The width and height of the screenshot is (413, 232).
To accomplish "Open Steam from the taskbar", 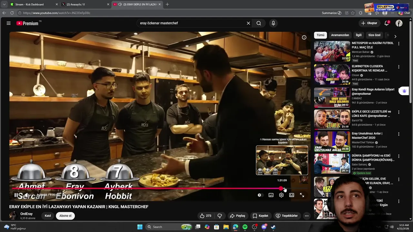I will [273, 227].
